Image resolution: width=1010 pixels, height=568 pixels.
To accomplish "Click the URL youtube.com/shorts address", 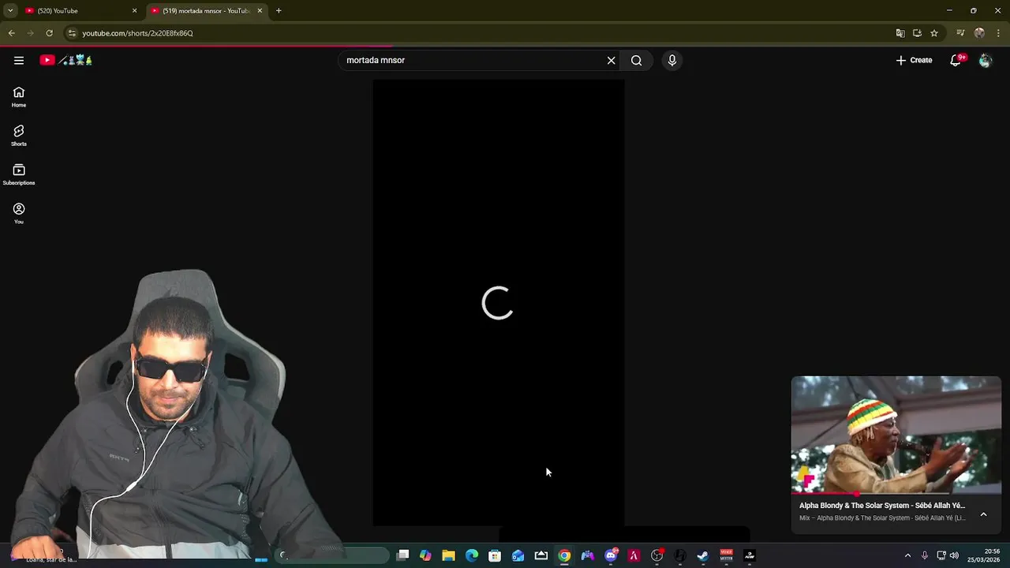I will (x=138, y=33).
